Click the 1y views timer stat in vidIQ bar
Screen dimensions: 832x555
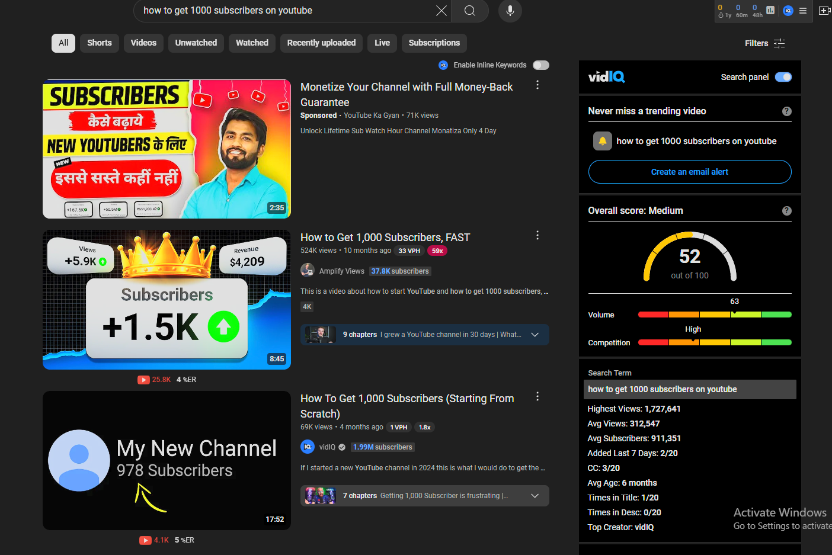(x=724, y=11)
